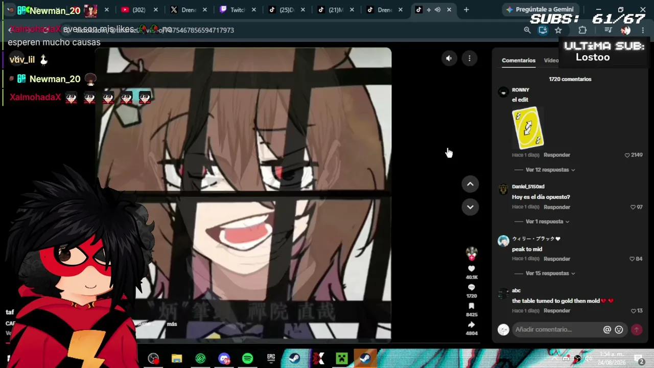Viewport: 654px width, 368px height.
Task: Reply to 'Hoy es el día opuesto?' comment
Action: (x=557, y=207)
